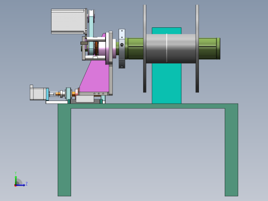Select the large gray motor at top left

click(x=69, y=21)
